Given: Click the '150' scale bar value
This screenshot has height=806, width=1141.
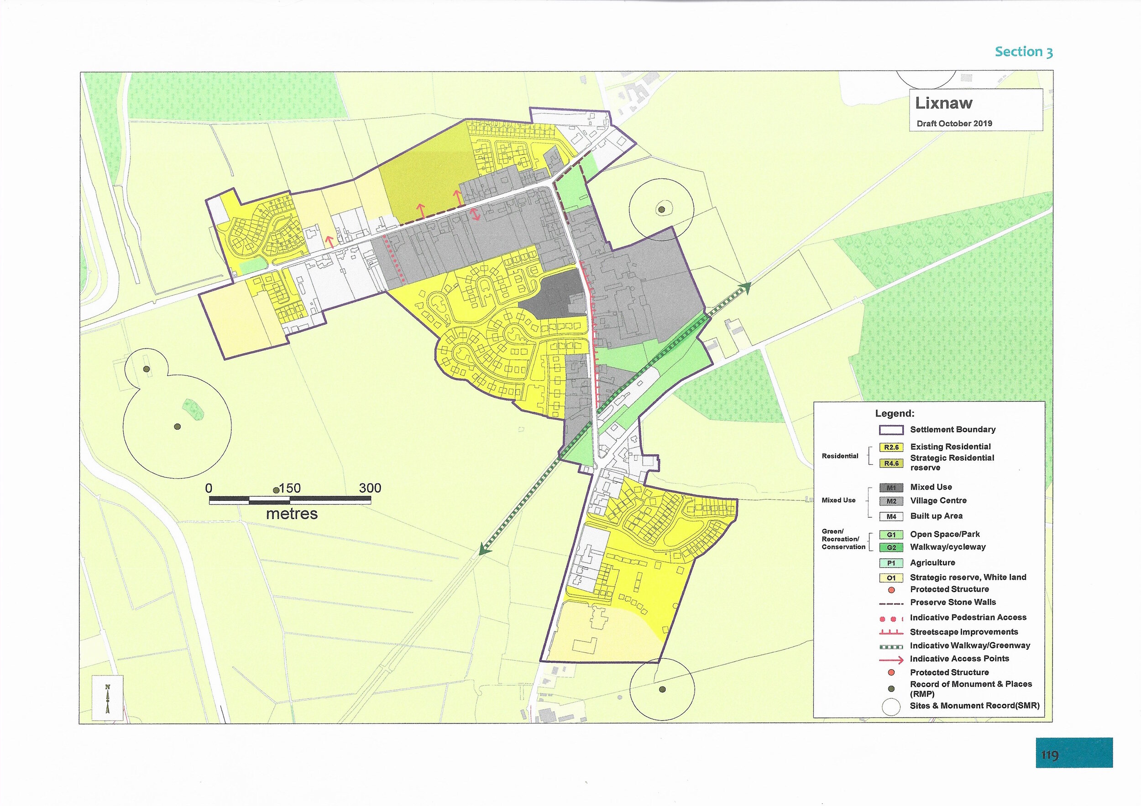Looking at the screenshot, I should [290, 488].
